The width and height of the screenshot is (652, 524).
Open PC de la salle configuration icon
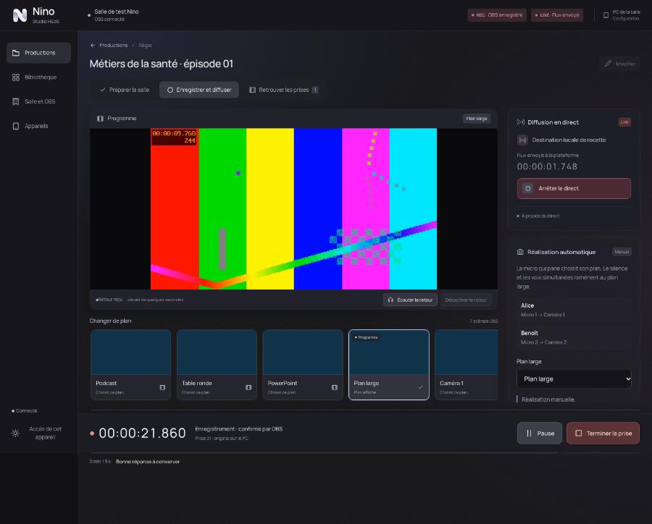[x=606, y=15]
